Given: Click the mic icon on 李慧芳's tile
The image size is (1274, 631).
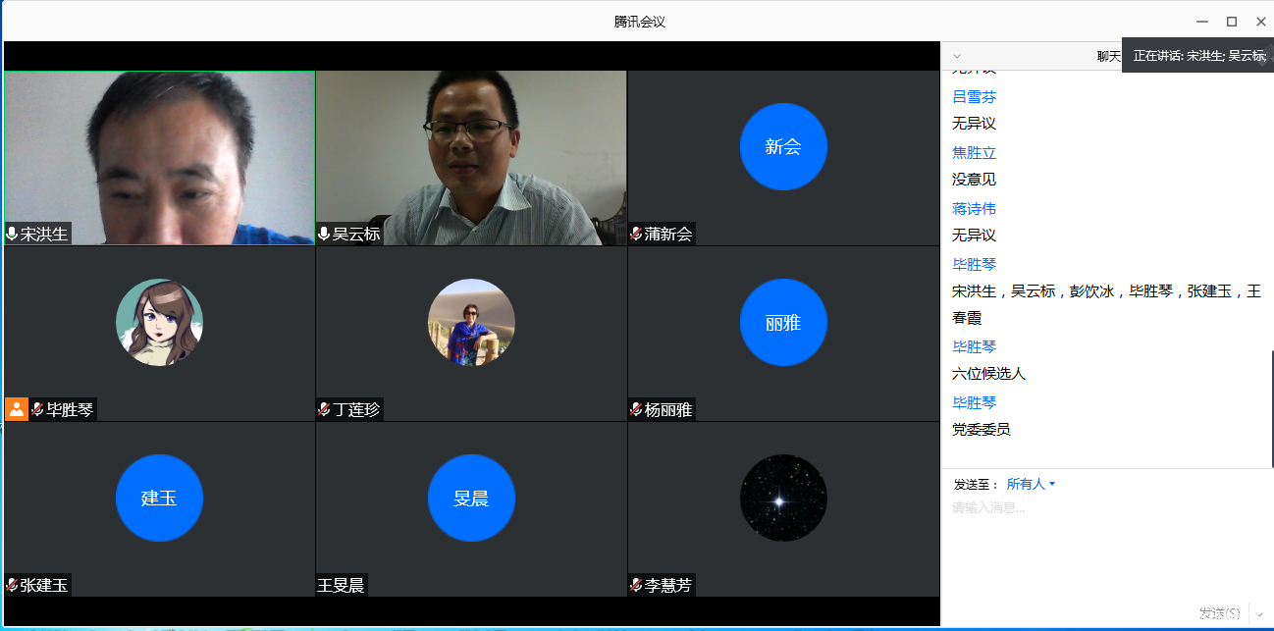Looking at the screenshot, I should pyautogui.click(x=635, y=584).
